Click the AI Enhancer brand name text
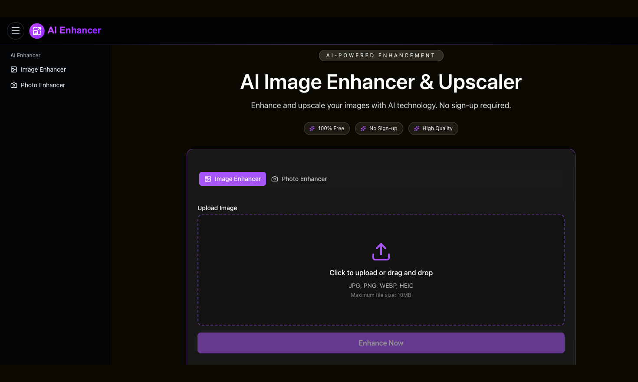The image size is (638, 382). coord(74,30)
